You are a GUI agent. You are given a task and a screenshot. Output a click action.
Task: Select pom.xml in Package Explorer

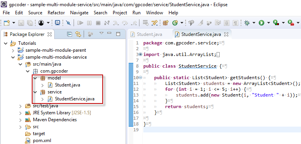[42, 141]
